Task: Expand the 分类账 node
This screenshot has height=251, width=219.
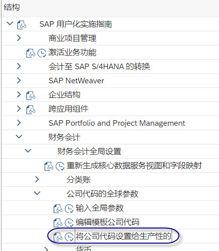Action: (x=37, y=179)
